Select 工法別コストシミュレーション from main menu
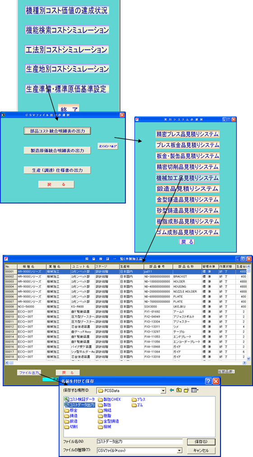253x457 pixels. [67, 50]
